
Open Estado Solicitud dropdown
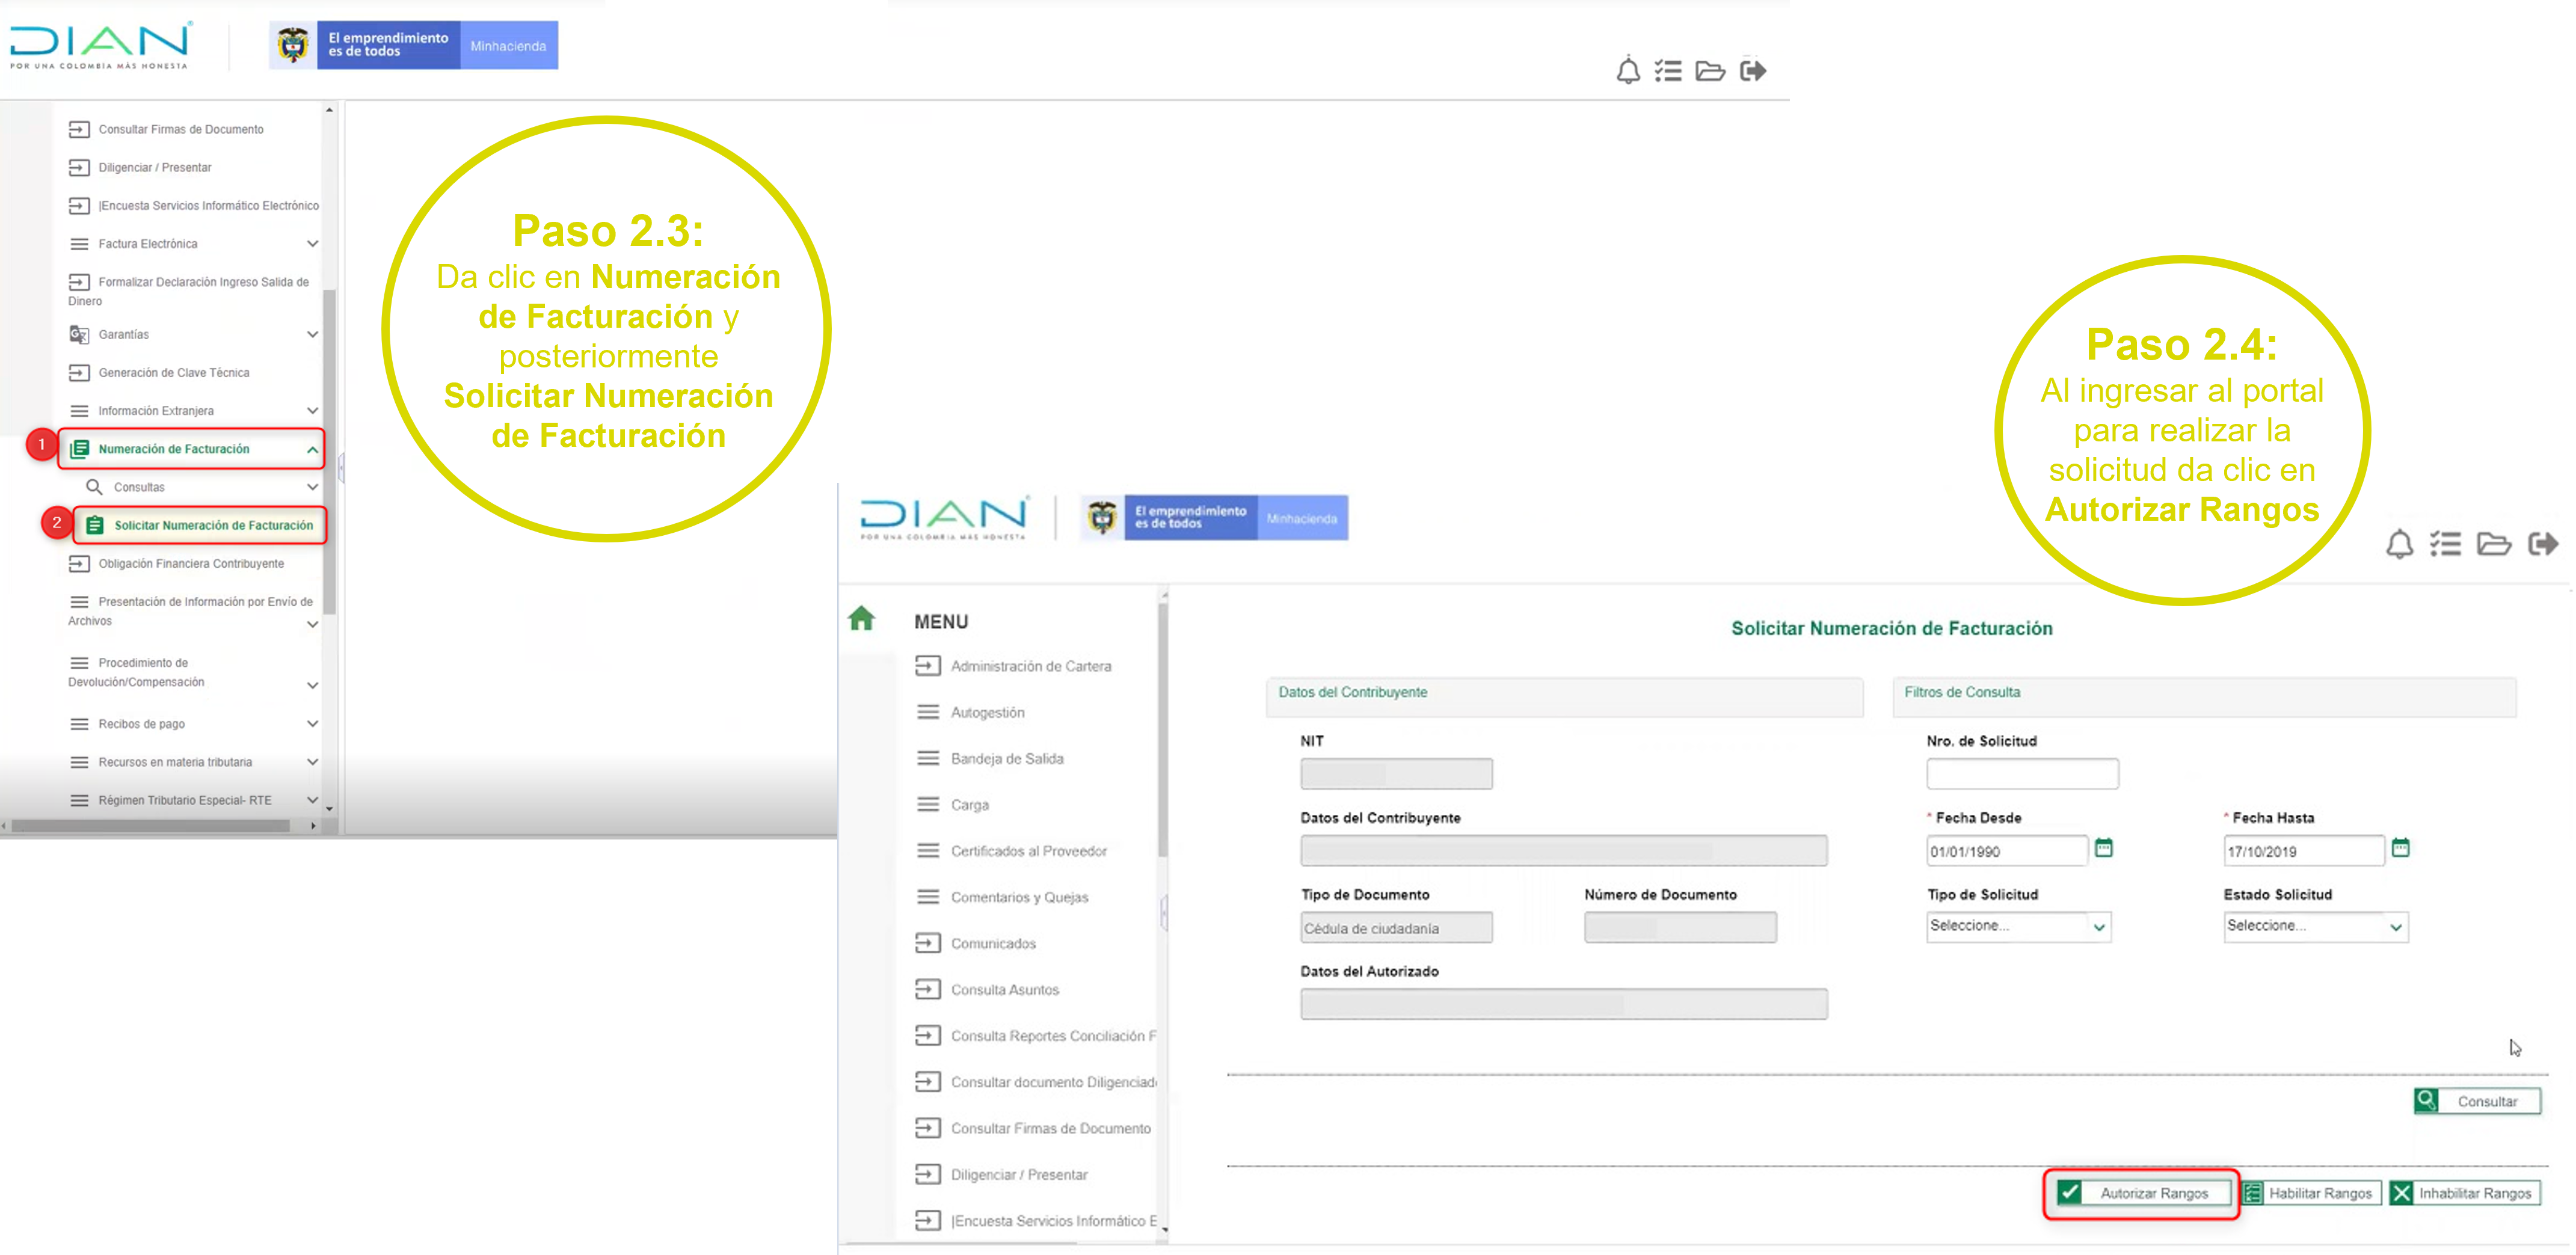click(x=2315, y=926)
